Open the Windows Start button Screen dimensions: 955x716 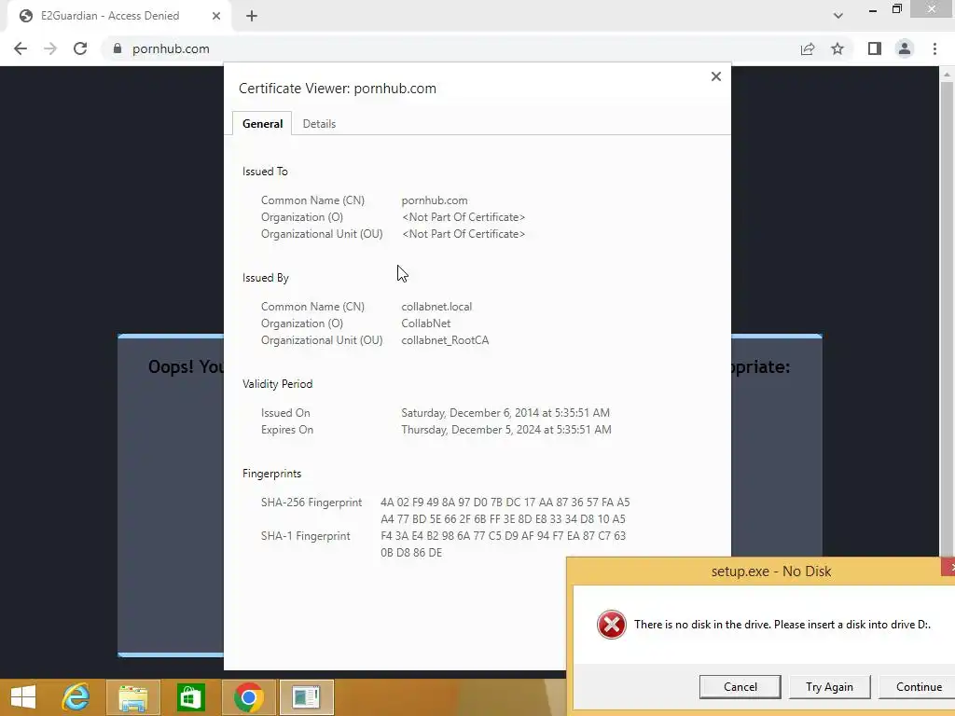pyautogui.click(x=23, y=697)
